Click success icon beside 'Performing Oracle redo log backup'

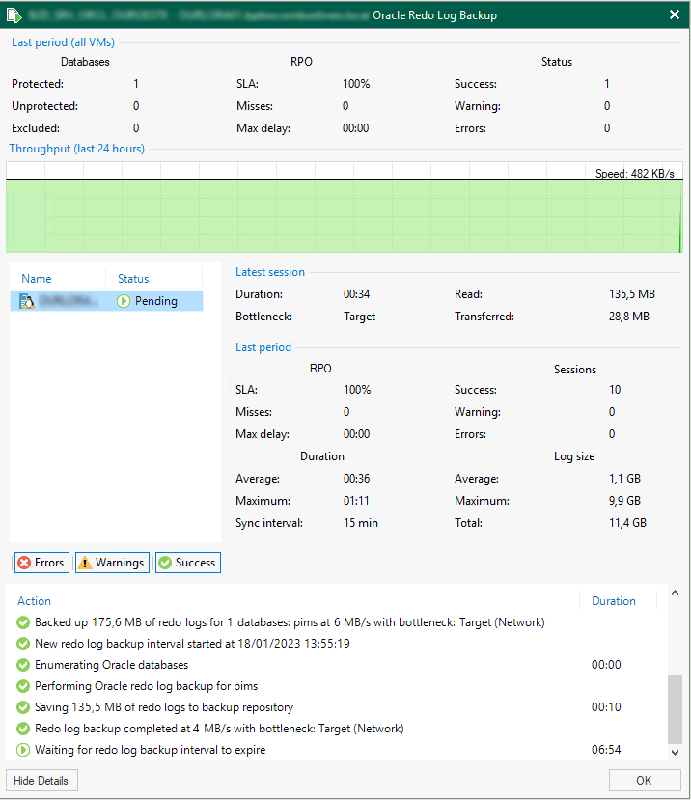pyautogui.click(x=23, y=686)
